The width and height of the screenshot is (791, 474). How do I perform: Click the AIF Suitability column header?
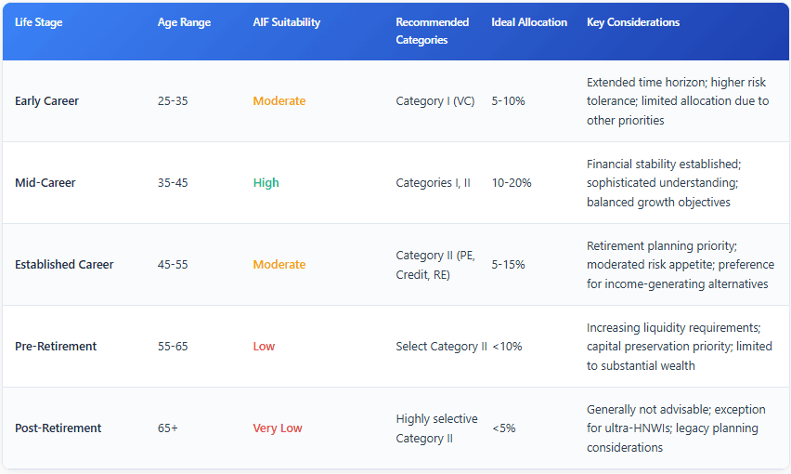tap(287, 22)
